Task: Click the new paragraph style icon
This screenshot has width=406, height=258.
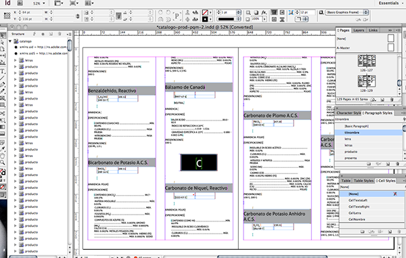Action: click(x=388, y=164)
